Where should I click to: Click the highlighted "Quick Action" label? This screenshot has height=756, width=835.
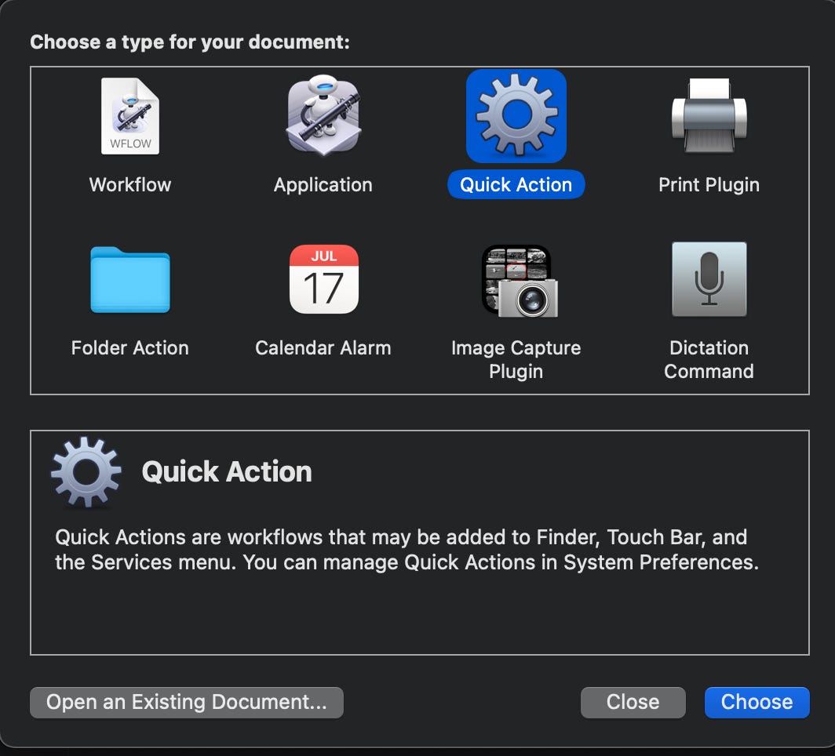(516, 184)
